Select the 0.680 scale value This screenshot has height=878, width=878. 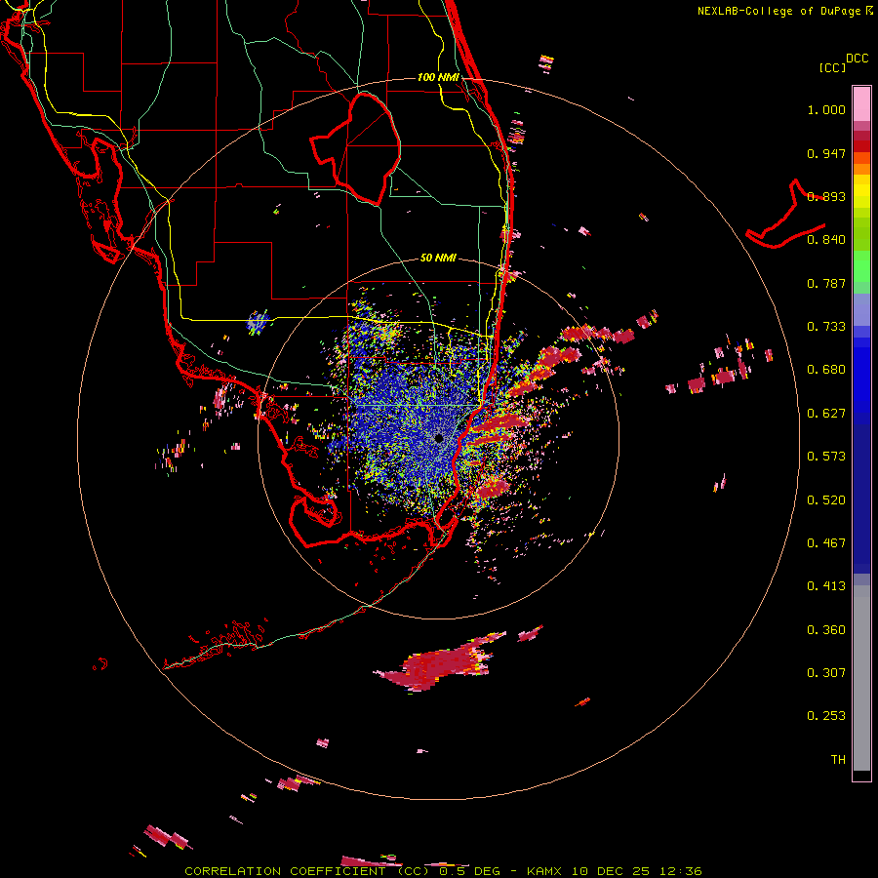(x=826, y=370)
